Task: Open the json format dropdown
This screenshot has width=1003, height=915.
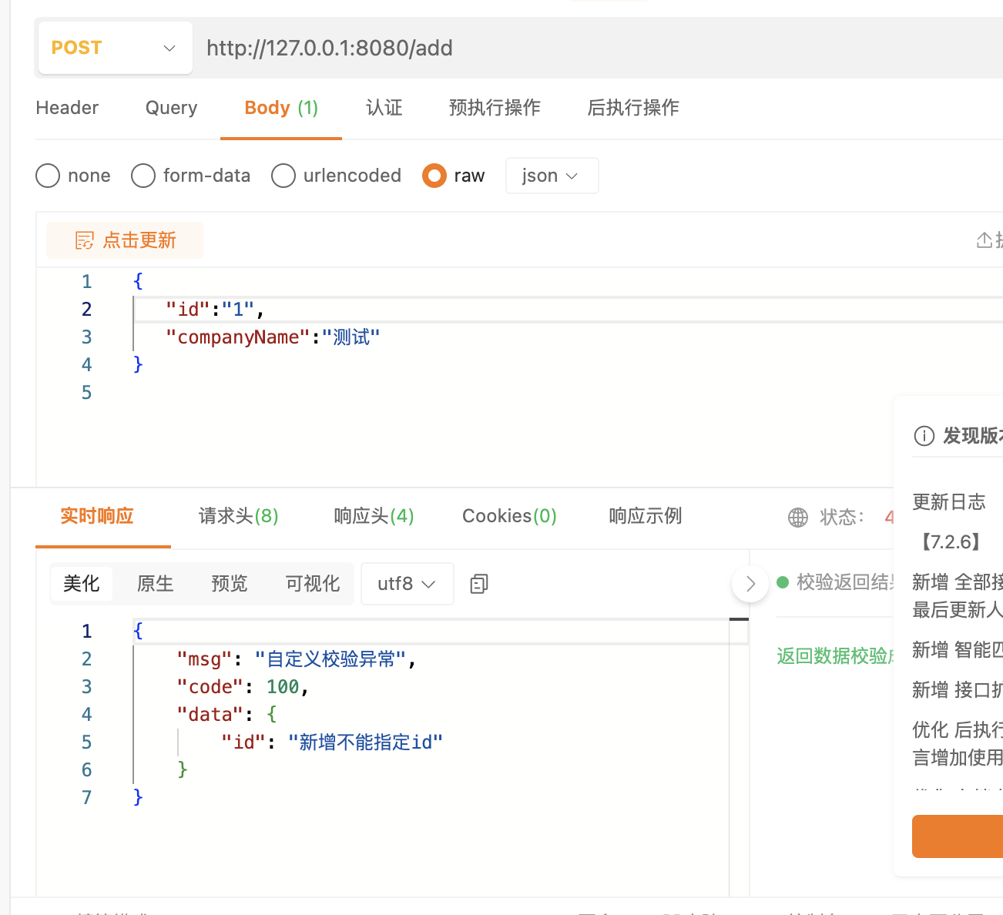Action: point(552,176)
